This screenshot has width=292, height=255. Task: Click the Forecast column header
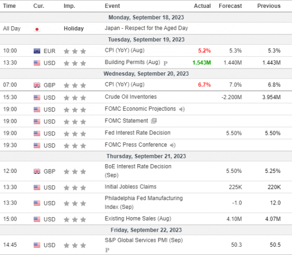(x=230, y=6)
